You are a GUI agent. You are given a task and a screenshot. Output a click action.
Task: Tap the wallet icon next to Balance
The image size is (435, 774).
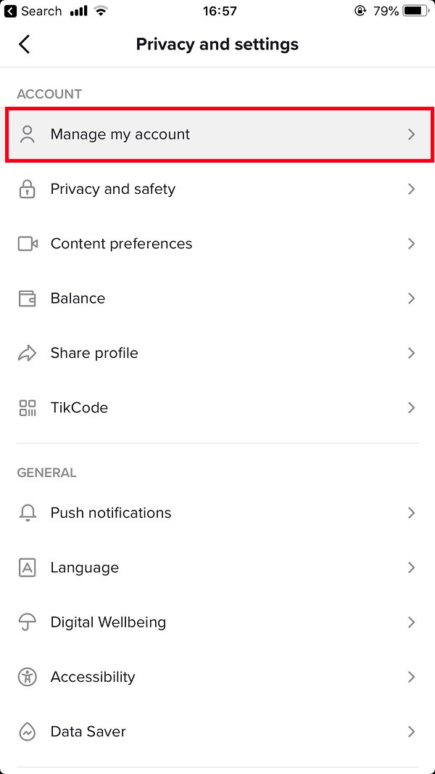28,298
